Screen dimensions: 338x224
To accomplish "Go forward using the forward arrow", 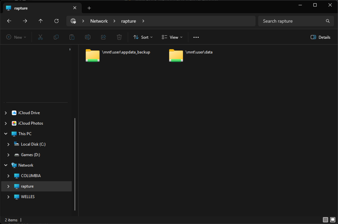I will click(25, 21).
